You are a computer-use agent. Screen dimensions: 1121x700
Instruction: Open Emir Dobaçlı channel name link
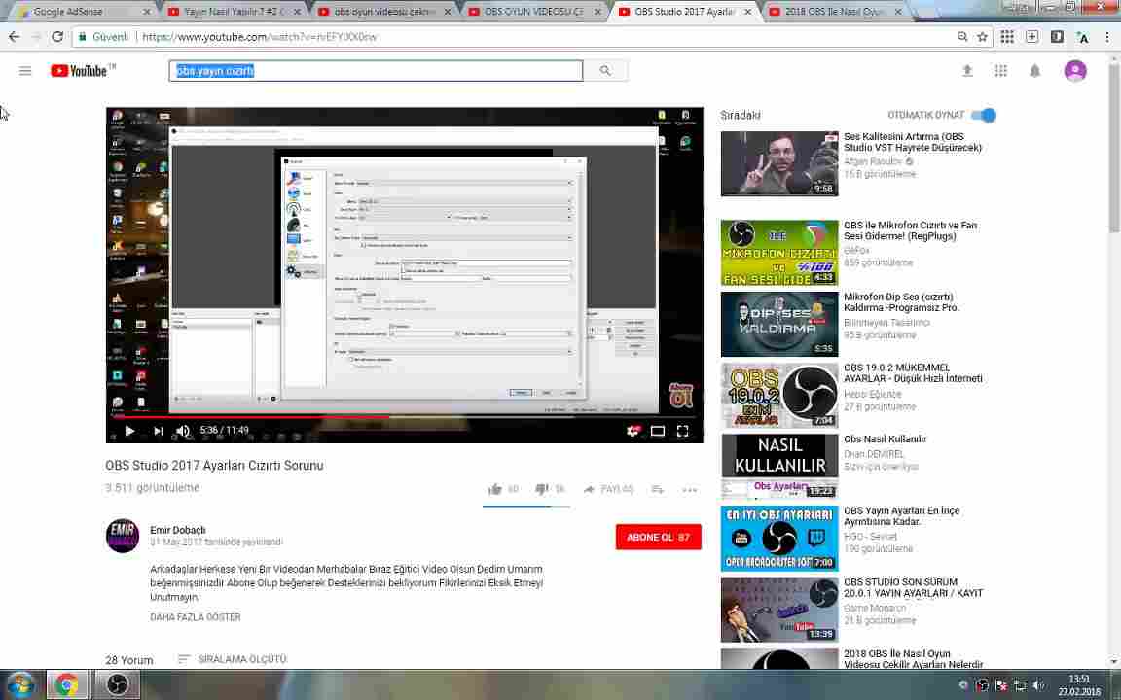click(x=178, y=530)
